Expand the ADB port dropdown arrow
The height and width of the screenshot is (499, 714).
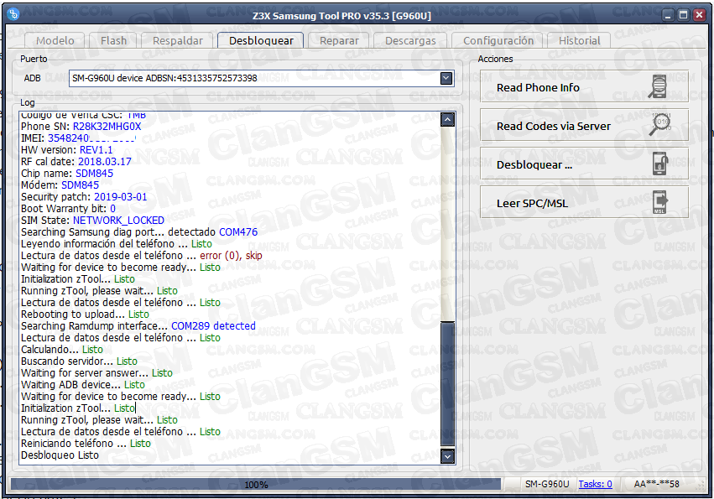coord(446,78)
